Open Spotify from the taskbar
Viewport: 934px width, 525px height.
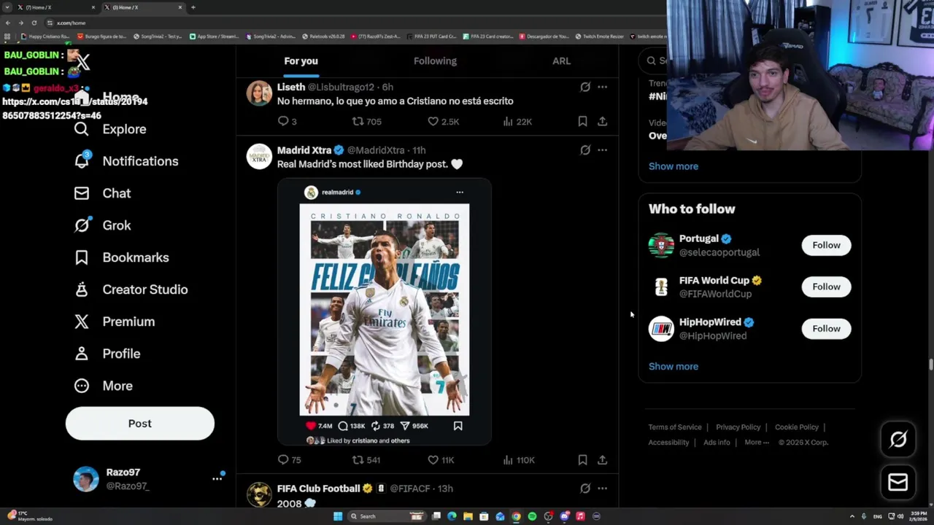(532, 516)
